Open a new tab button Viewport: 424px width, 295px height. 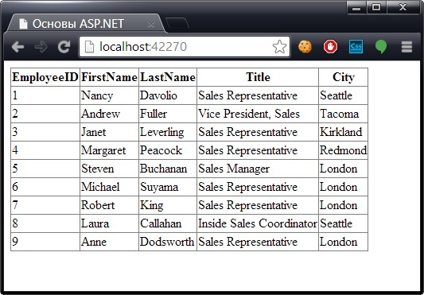pyautogui.click(x=177, y=23)
